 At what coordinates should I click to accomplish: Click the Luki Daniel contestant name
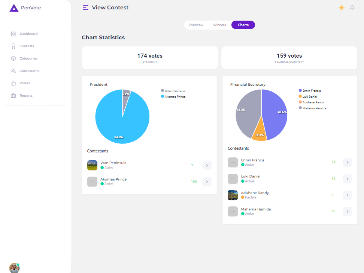251,176
